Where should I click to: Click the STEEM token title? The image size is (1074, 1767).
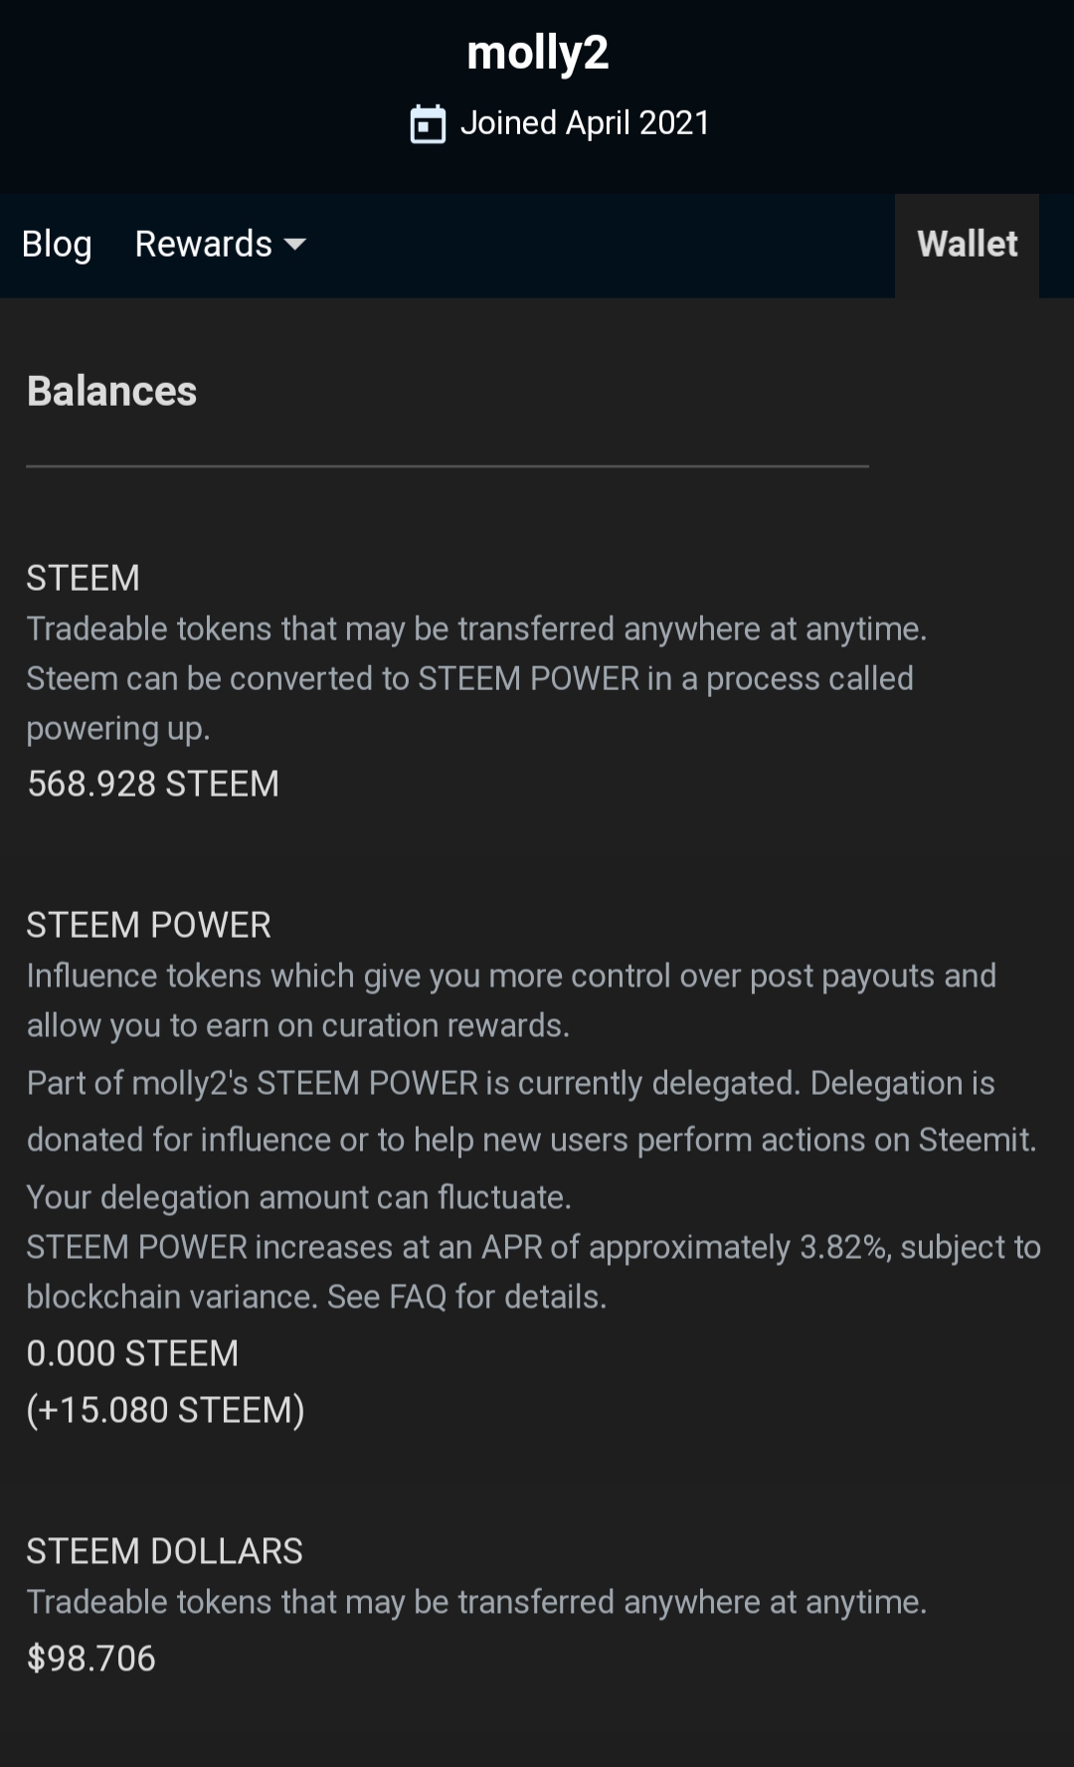tap(84, 578)
